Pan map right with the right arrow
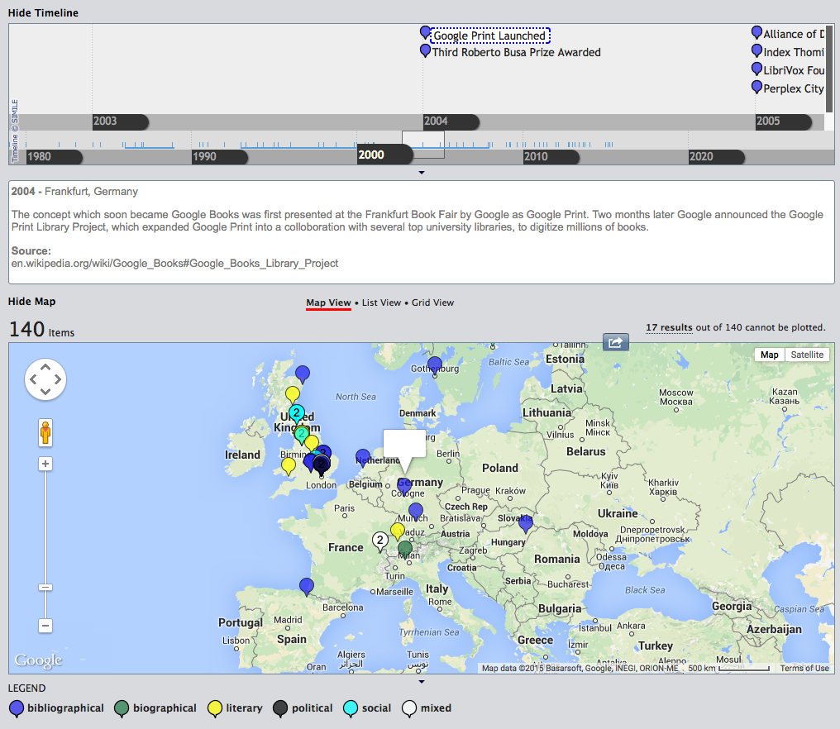Screen dimensions: 840x729 [58, 379]
